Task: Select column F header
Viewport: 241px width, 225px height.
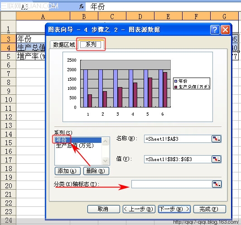Action: pyautogui.click(x=196, y=16)
